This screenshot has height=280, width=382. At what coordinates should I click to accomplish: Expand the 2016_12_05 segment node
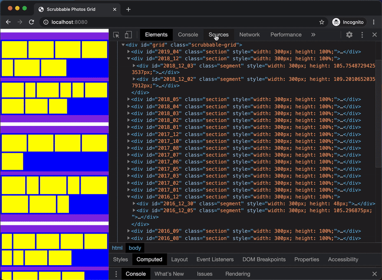[134, 210]
